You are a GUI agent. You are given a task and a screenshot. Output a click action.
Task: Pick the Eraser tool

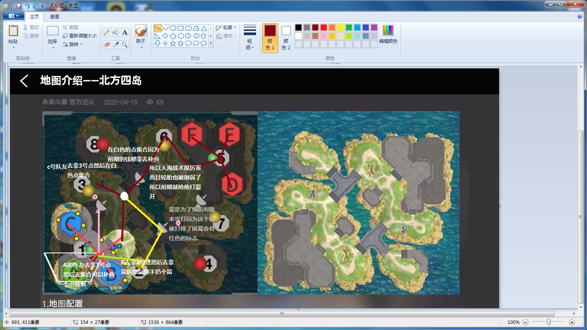click(107, 44)
